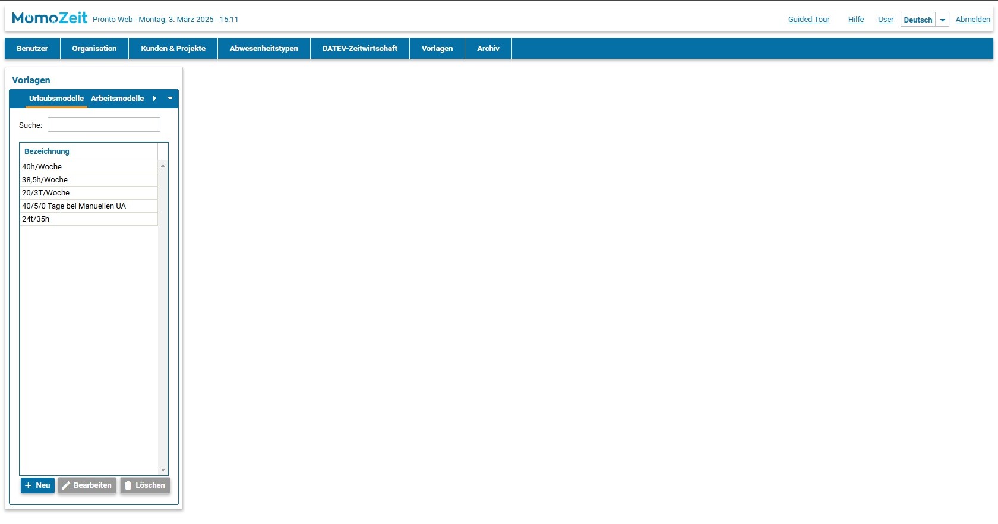Open the Kunden & Projekte menu
This screenshot has height=524, width=998.
pyautogui.click(x=173, y=49)
